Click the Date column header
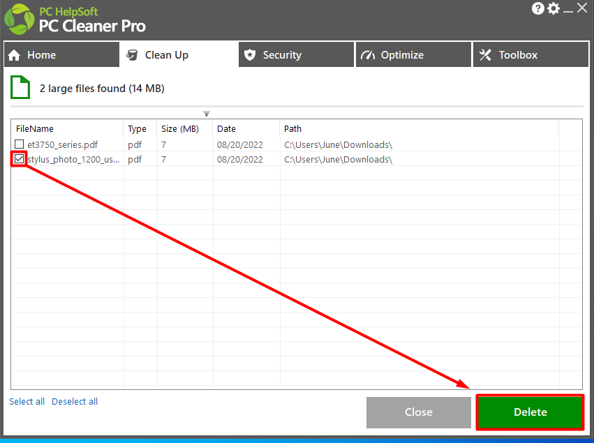 [x=226, y=128]
